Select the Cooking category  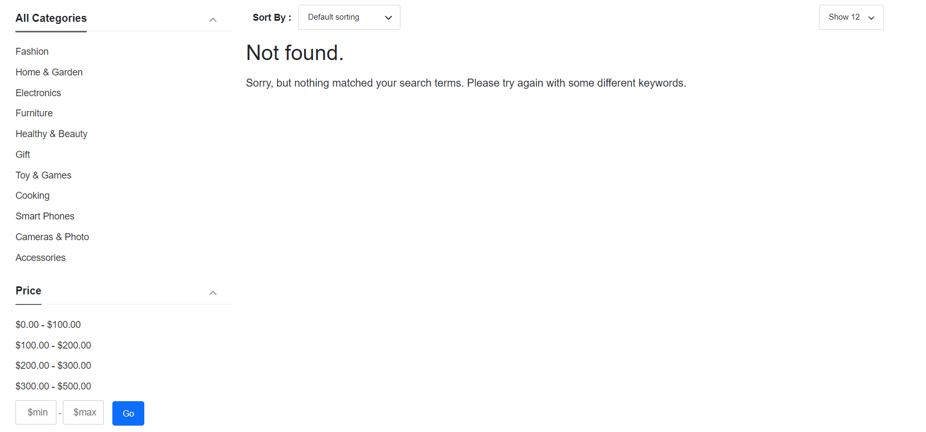pos(32,196)
